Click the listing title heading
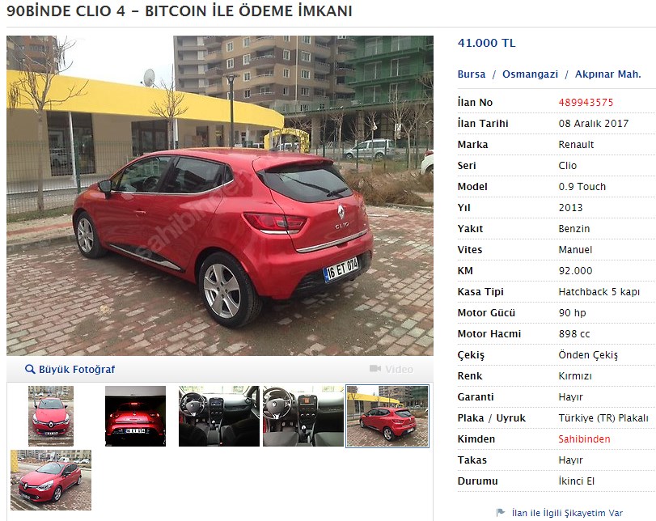Viewport: 656px width, 521px height. 180,11
